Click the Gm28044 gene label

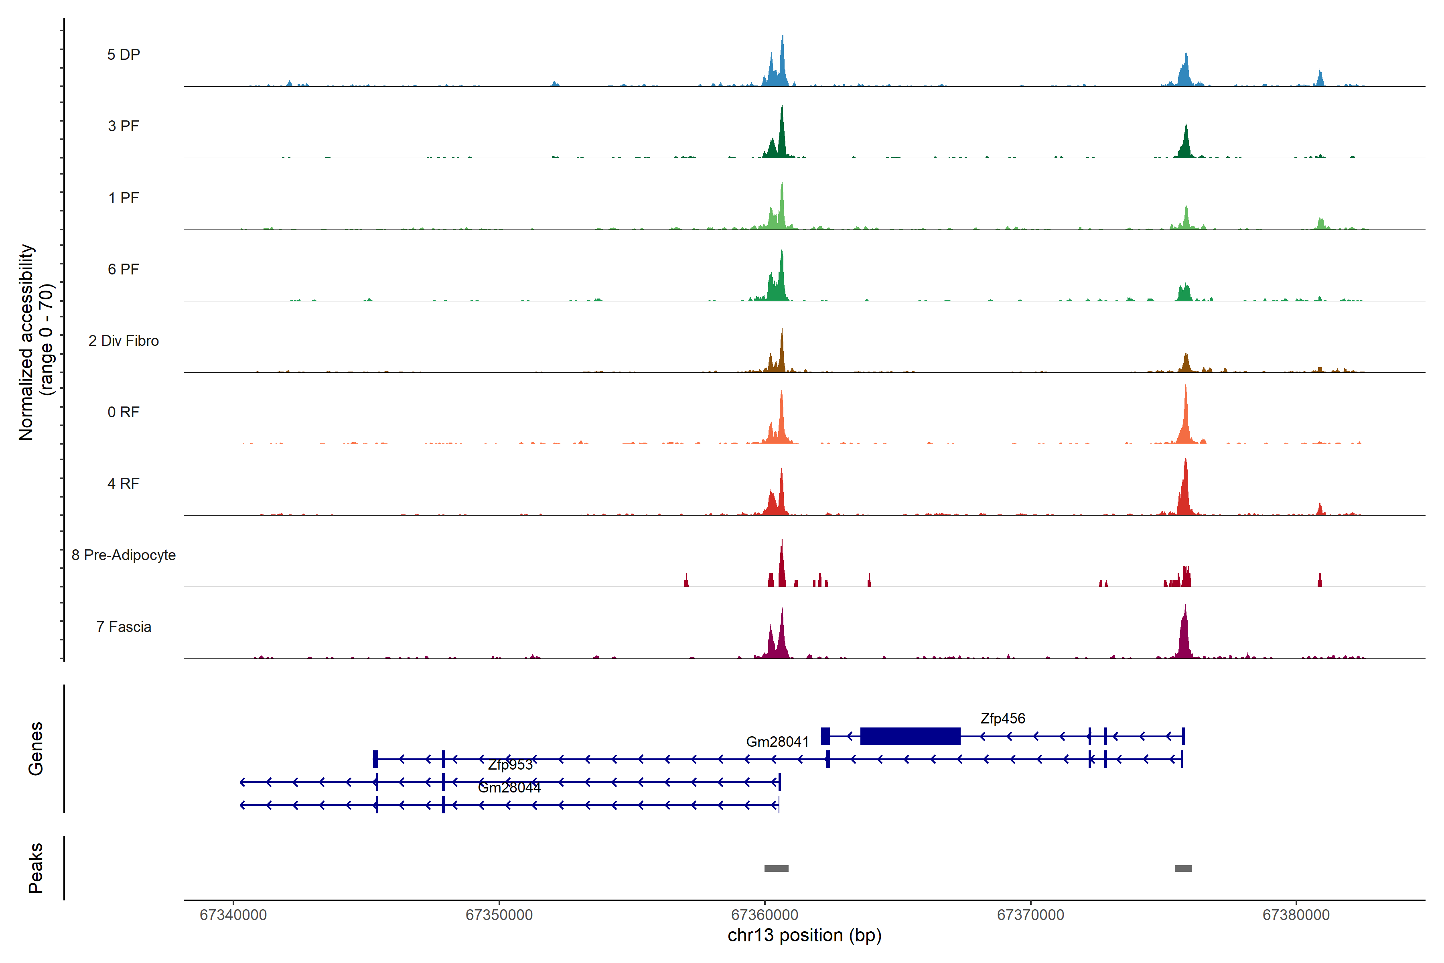point(509,788)
